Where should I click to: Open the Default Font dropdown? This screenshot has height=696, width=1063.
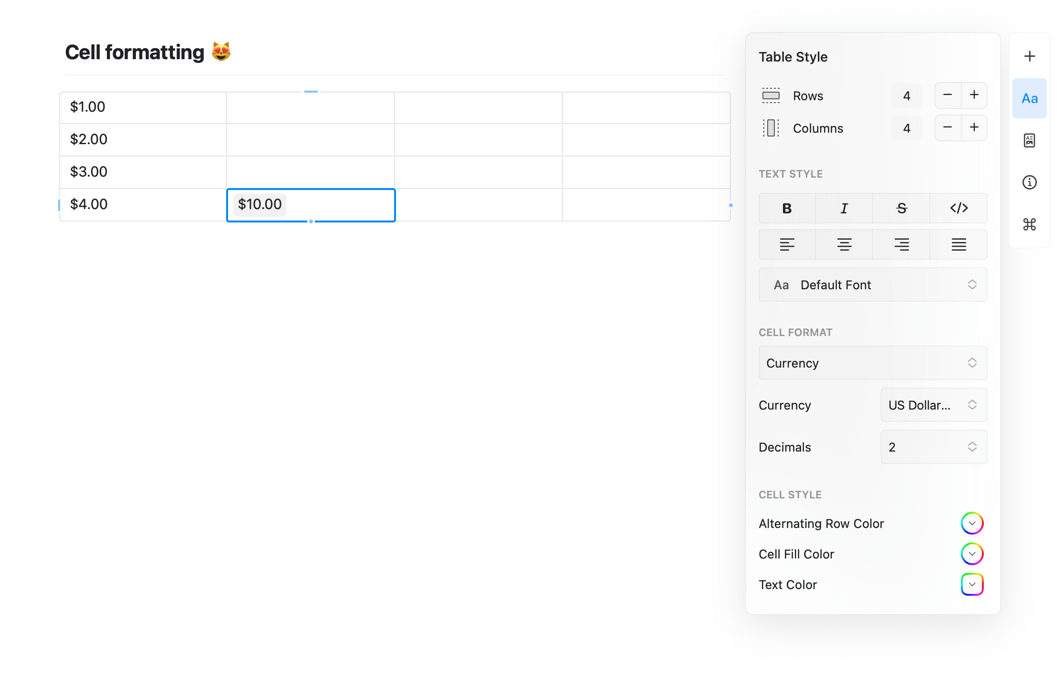click(x=873, y=285)
